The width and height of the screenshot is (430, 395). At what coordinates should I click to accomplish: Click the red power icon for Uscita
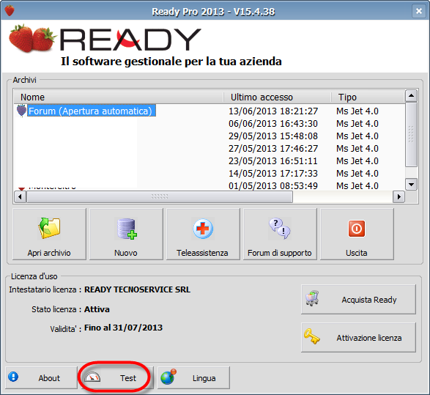tap(357, 228)
